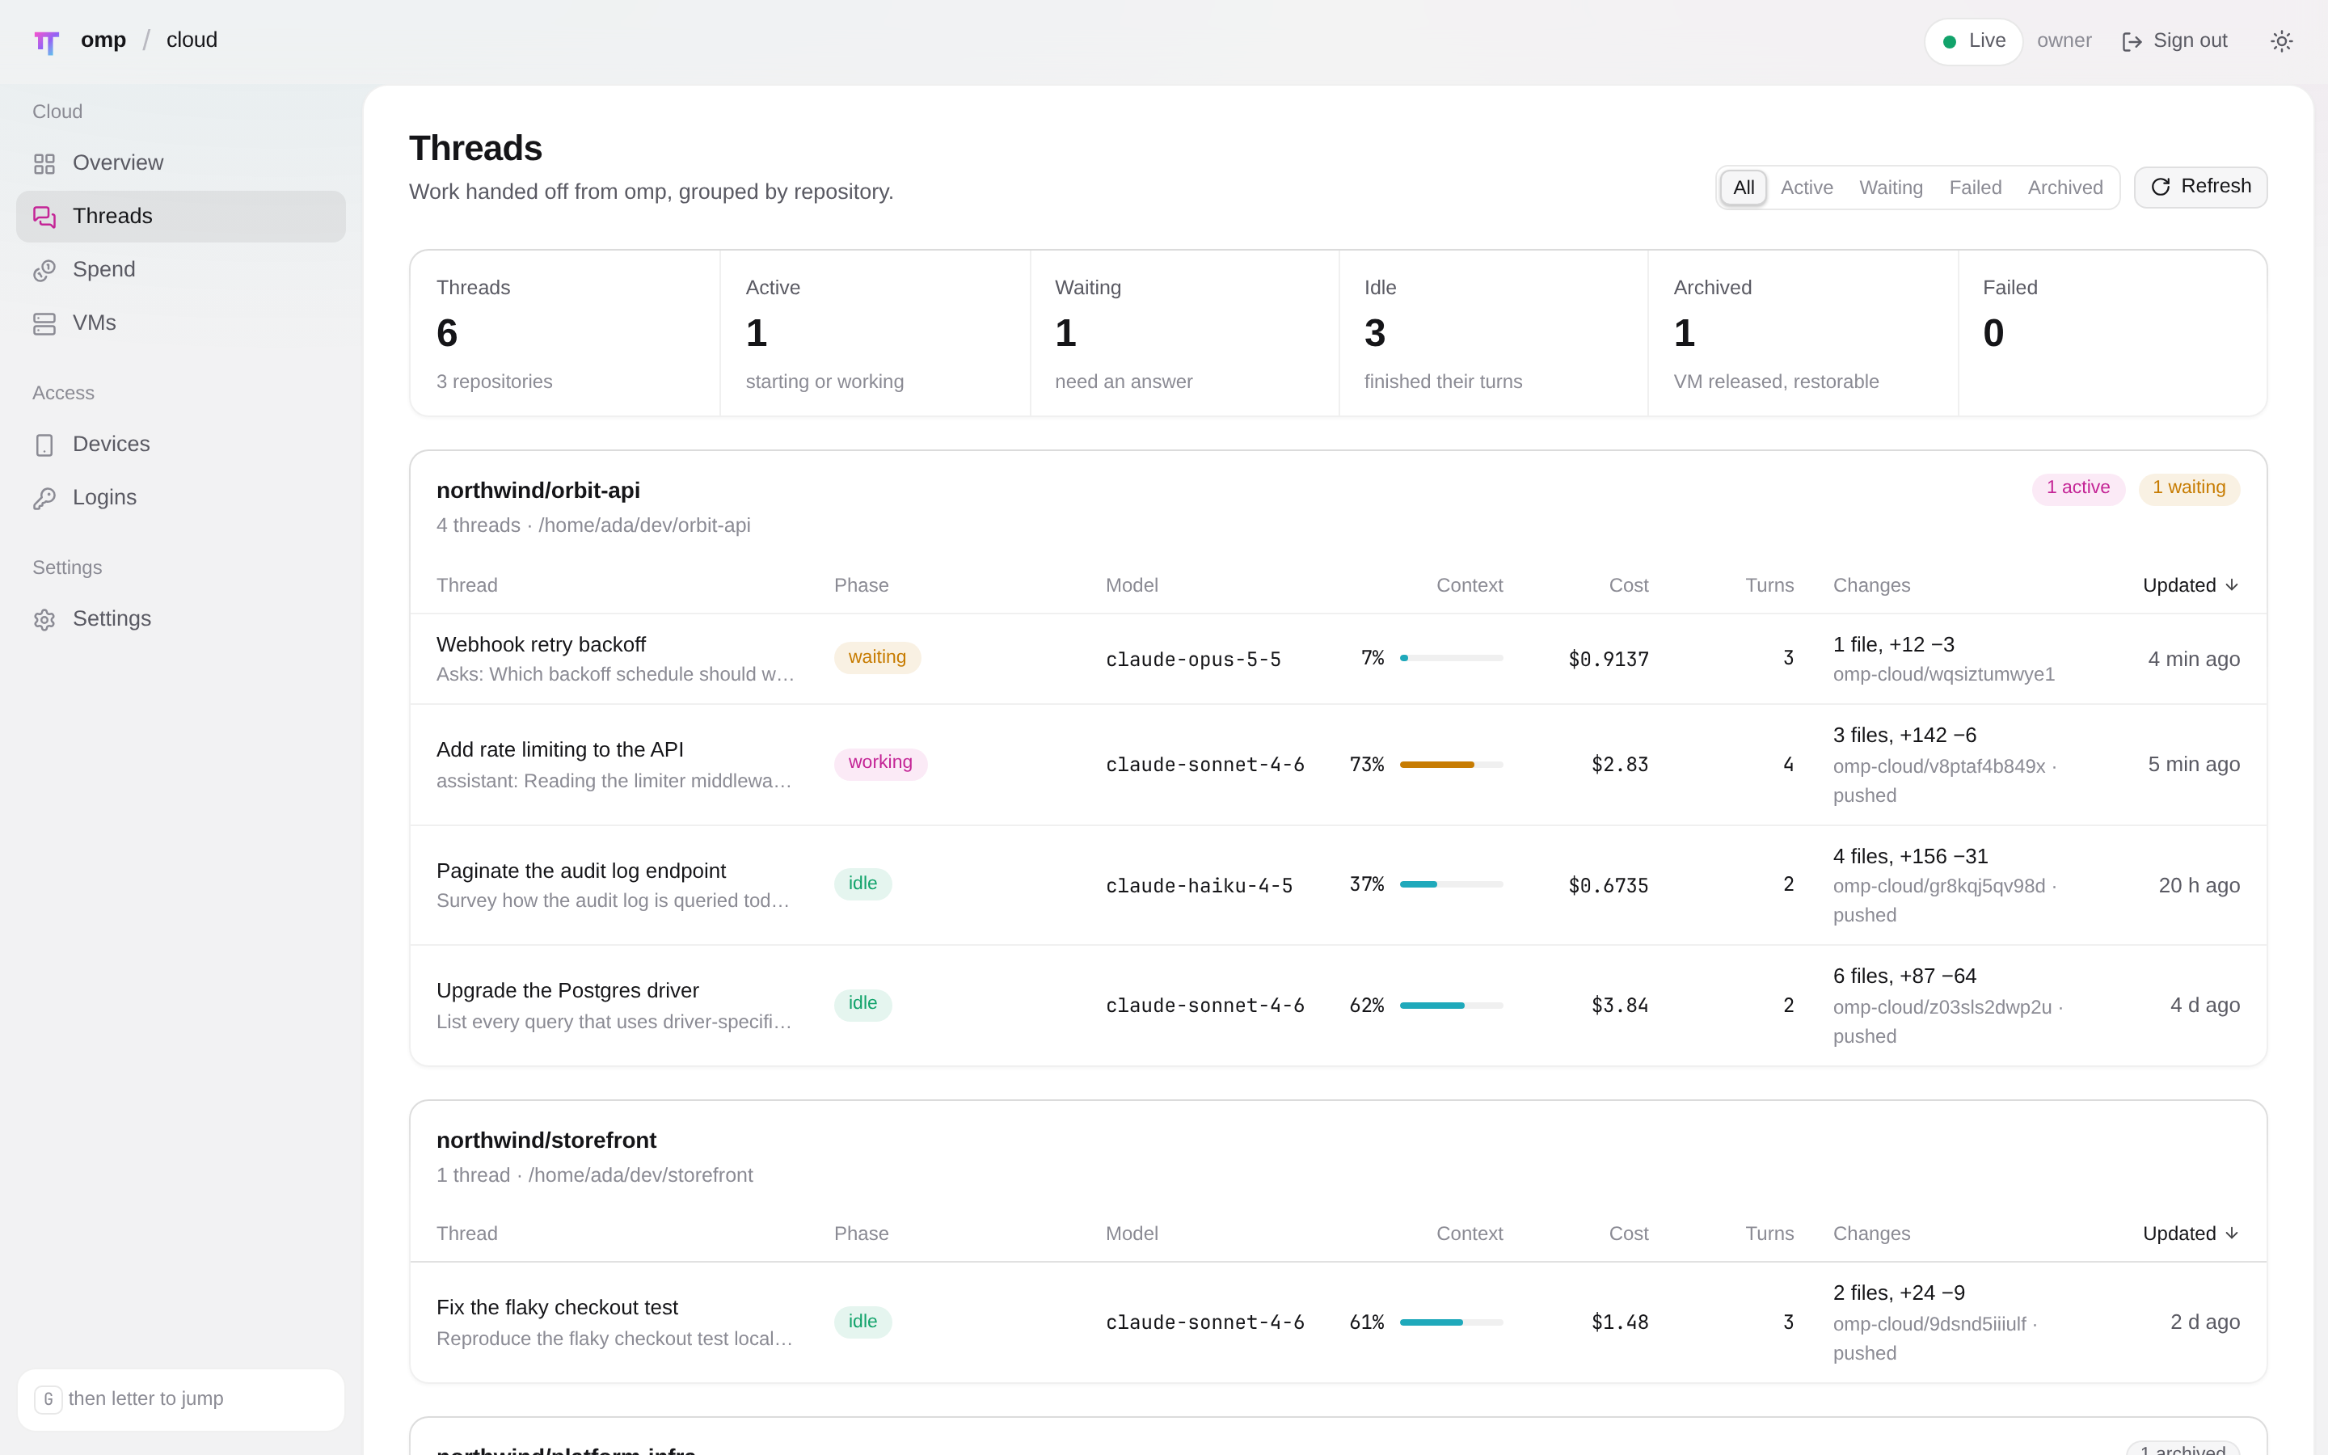Image resolution: width=2328 pixels, height=1455 pixels.
Task: Click the Logins key icon
Action: [44, 499]
